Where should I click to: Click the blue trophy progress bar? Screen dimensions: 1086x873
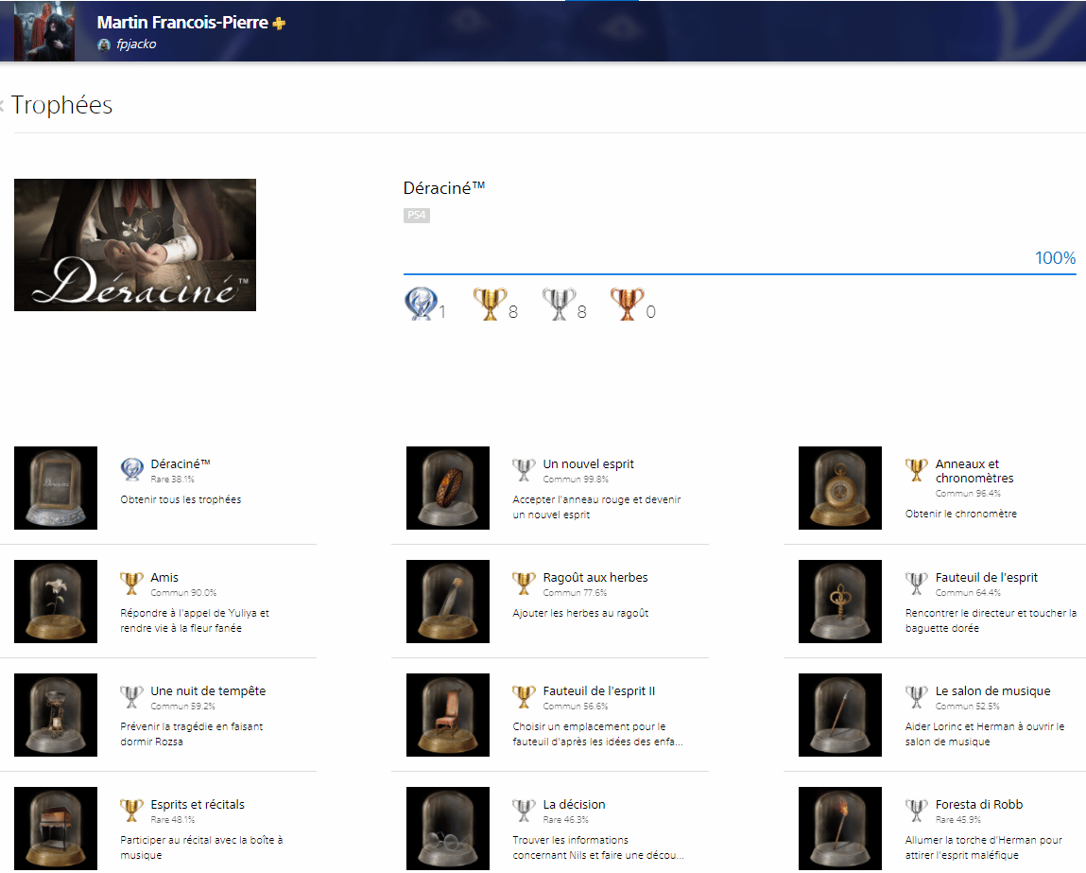(740, 274)
